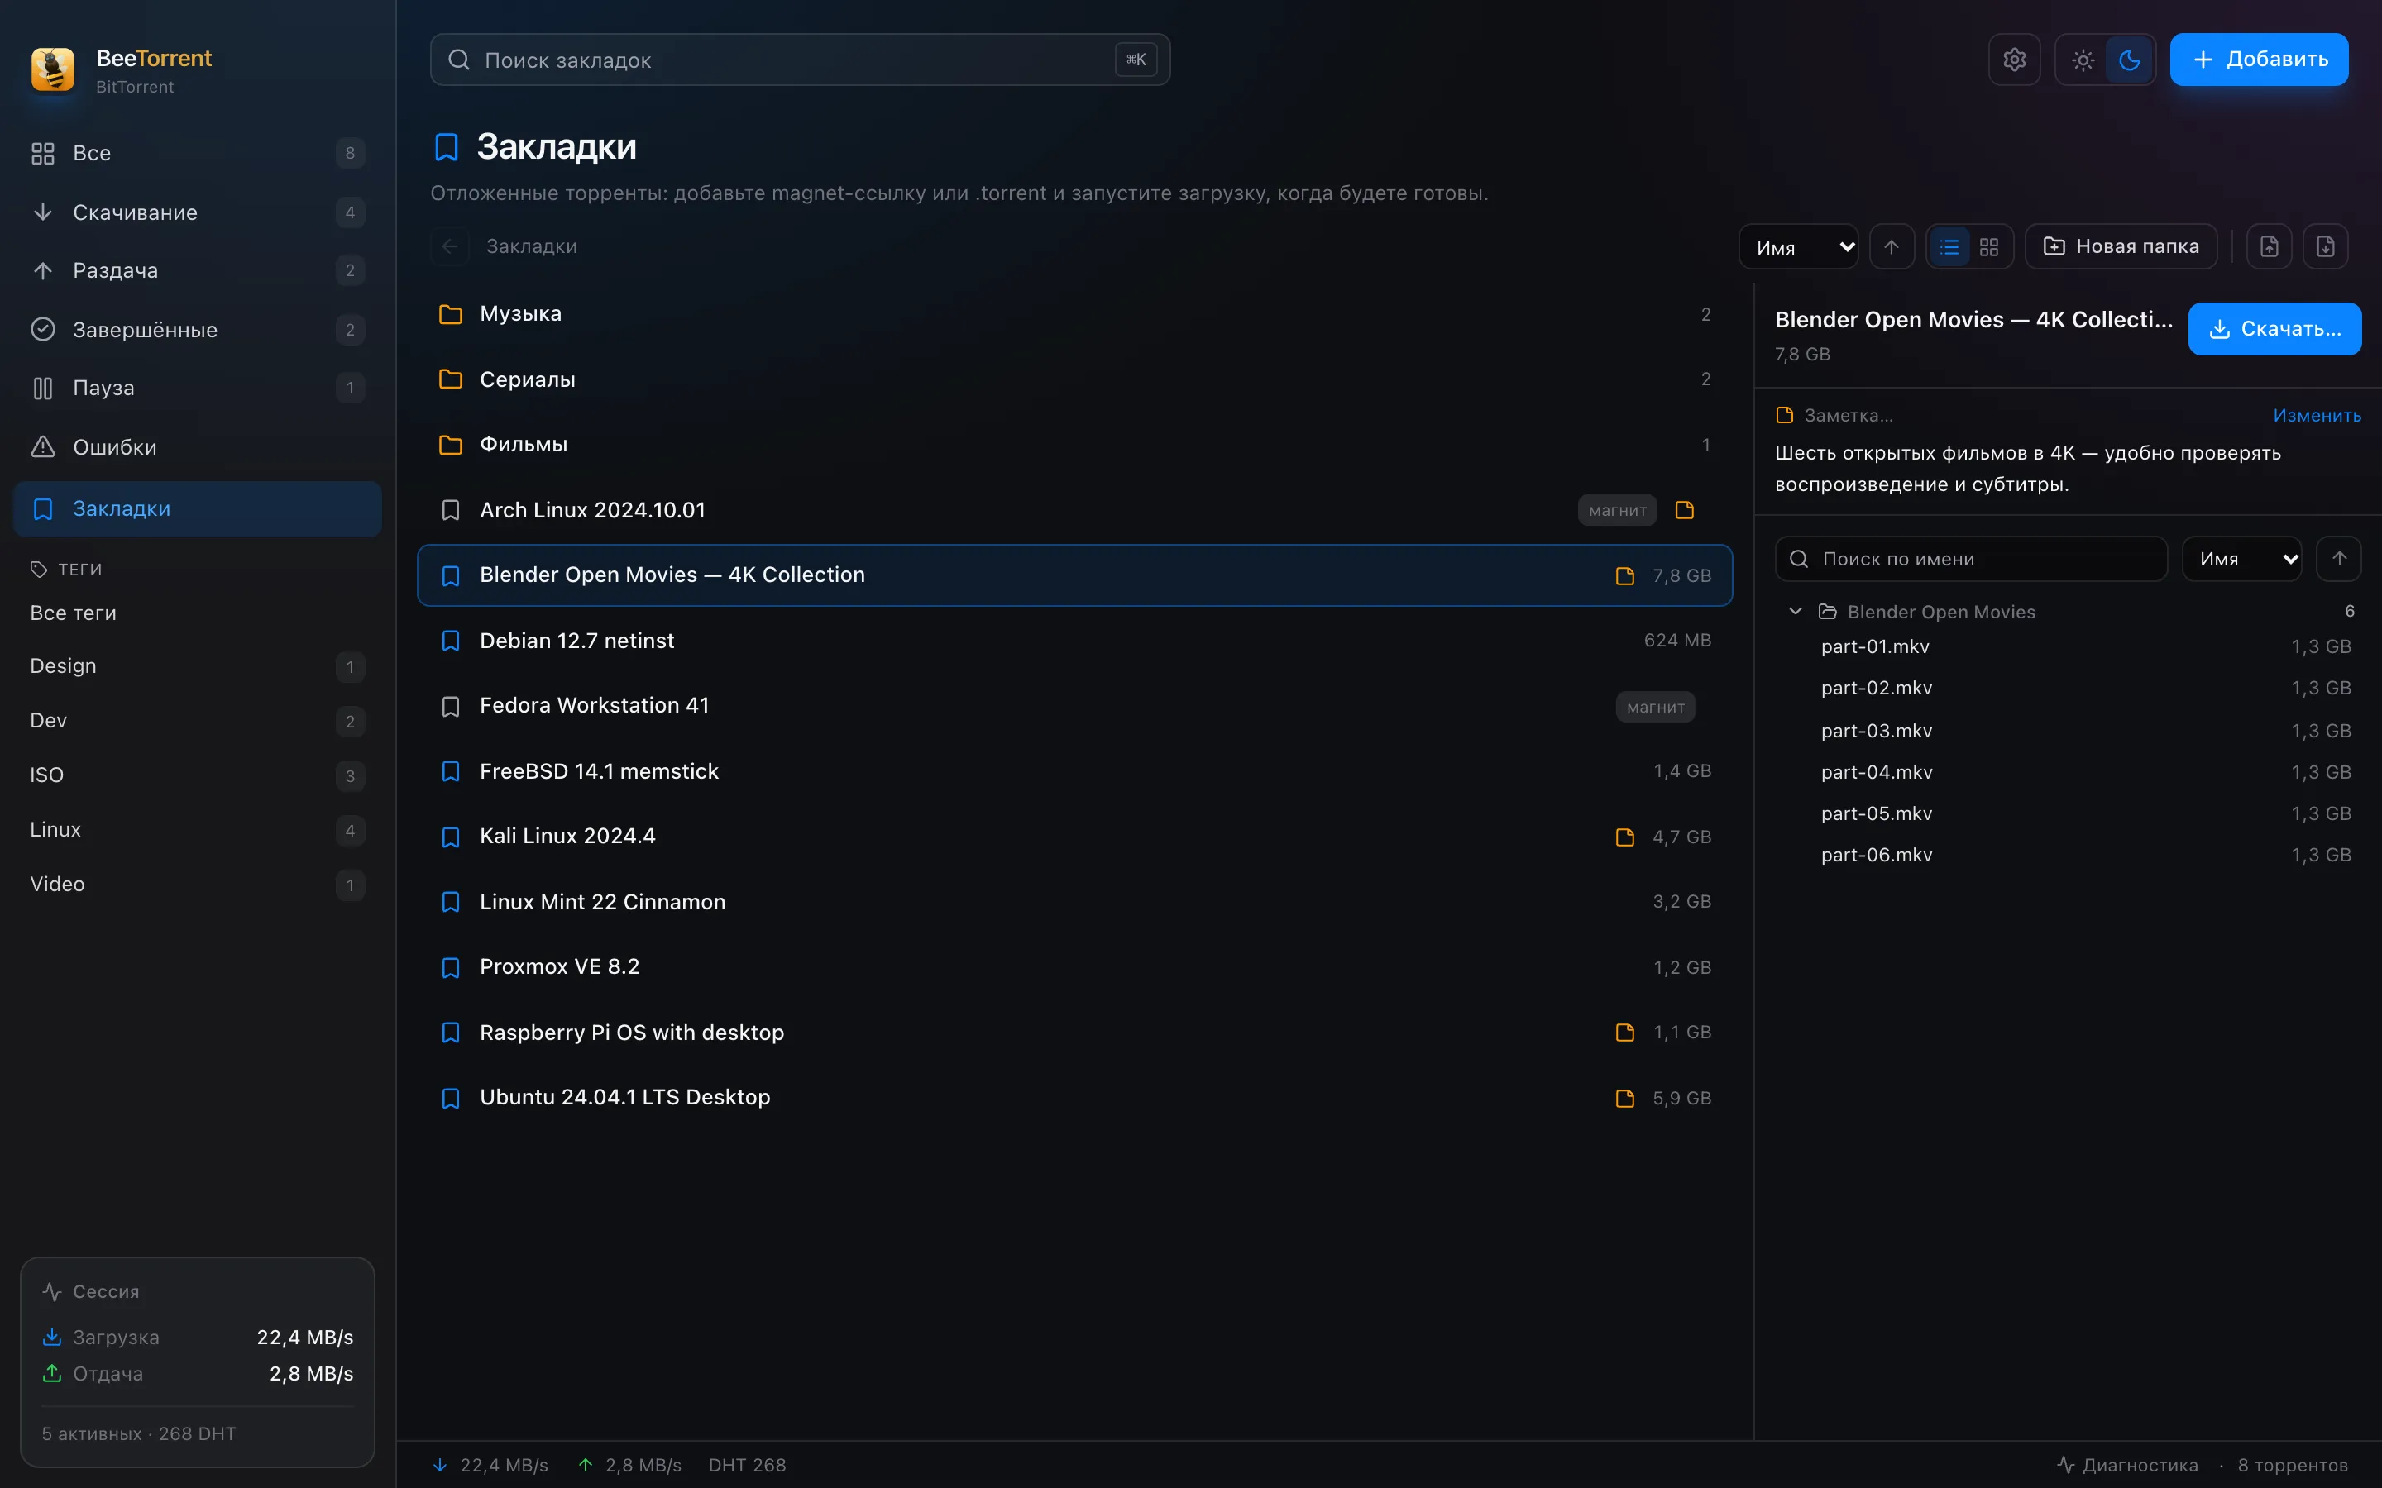Click the Добавить button
The height and width of the screenshot is (1488, 2382).
[2258, 60]
